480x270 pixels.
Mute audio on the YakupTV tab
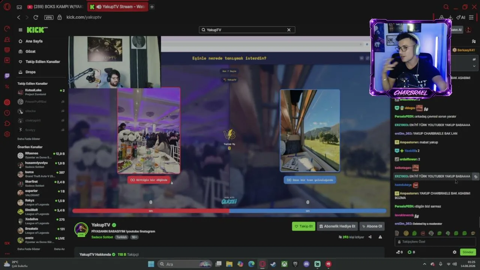[x=99, y=7]
